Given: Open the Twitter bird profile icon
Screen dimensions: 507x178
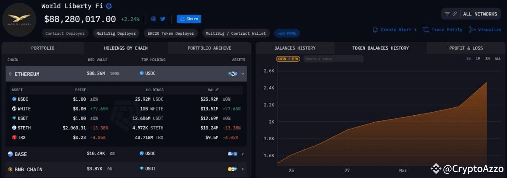Looking at the screenshot, I should pyautogui.click(x=162, y=19).
